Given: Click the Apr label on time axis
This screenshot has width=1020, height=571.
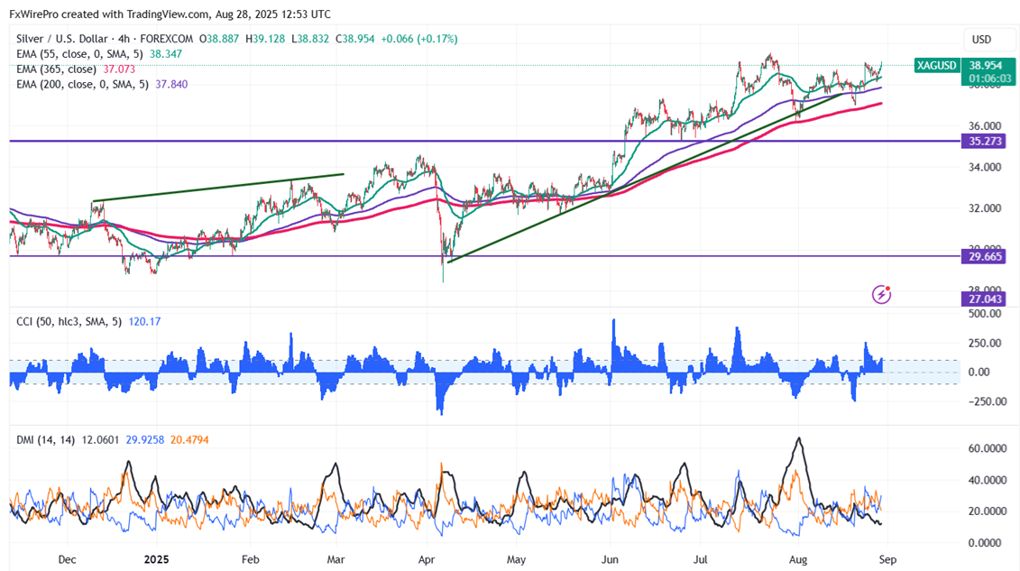Looking at the screenshot, I should (x=427, y=559).
